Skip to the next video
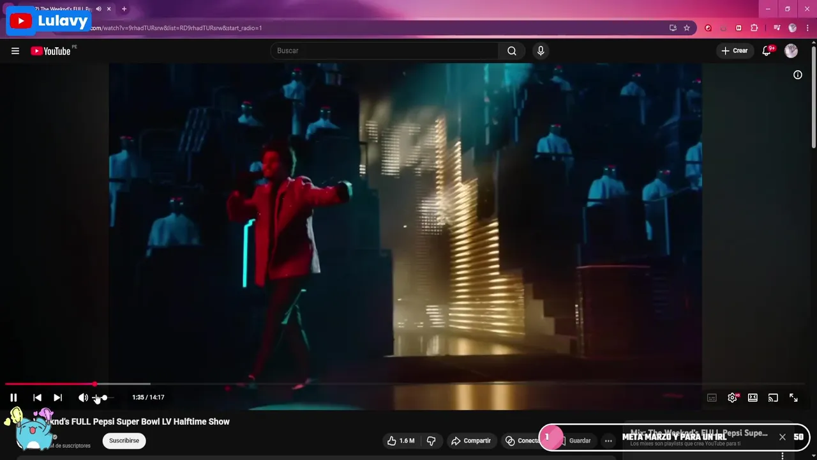 click(x=57, y=397)
